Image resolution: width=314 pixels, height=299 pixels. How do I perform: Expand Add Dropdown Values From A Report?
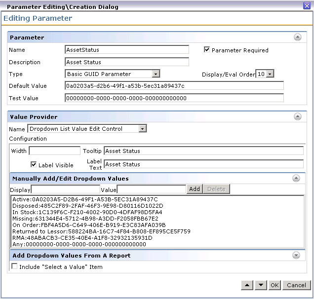[296, 255]
